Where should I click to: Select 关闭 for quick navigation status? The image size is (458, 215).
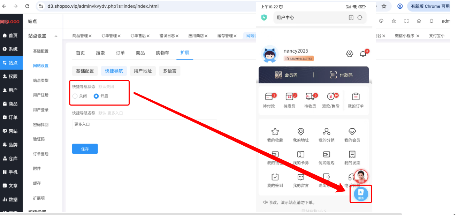coord(80,96)
